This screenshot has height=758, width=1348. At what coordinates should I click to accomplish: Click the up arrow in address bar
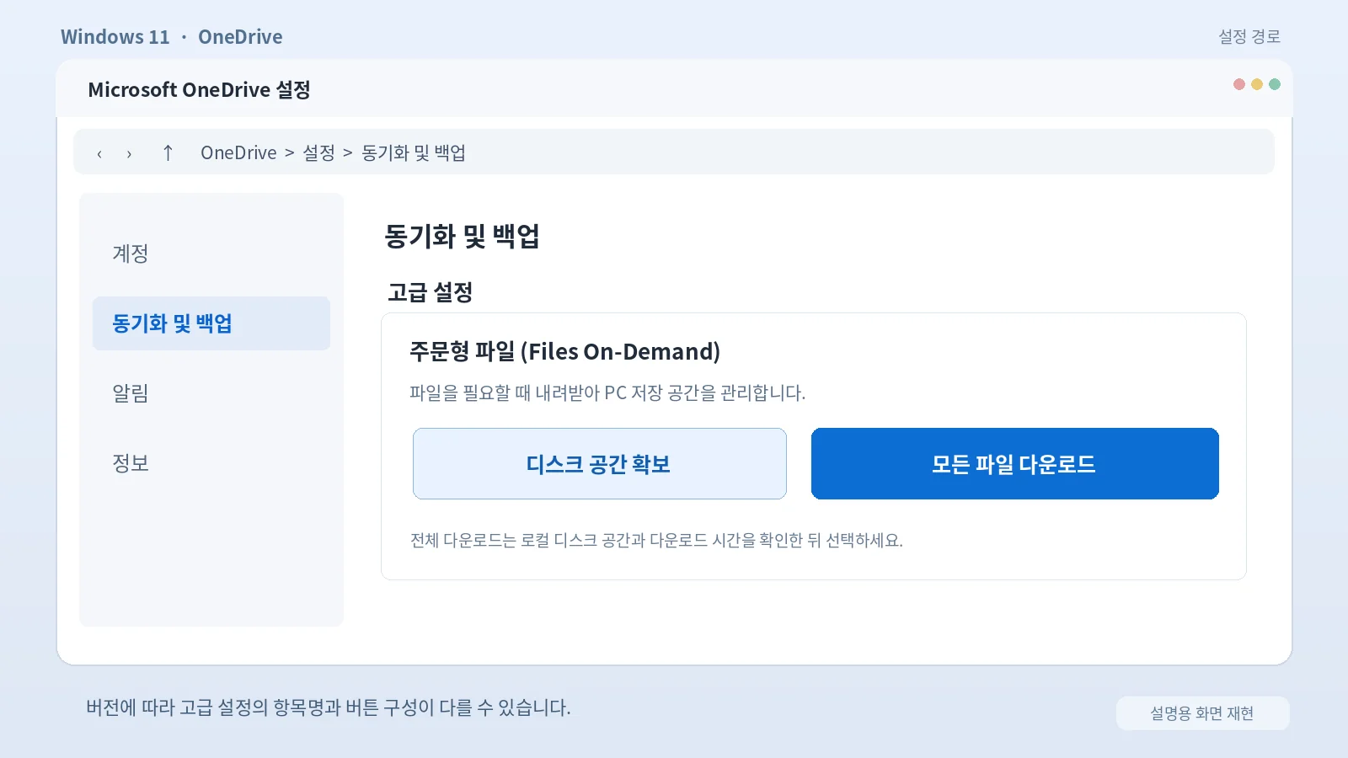168,152
